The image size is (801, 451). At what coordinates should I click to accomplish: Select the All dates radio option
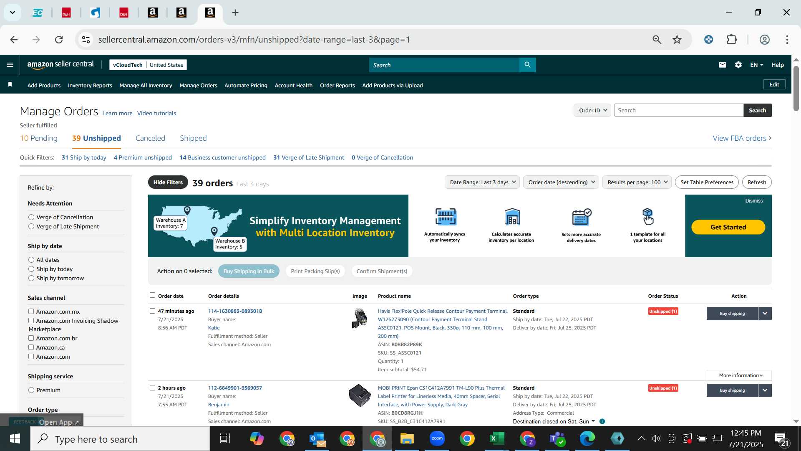click(31, 260)
